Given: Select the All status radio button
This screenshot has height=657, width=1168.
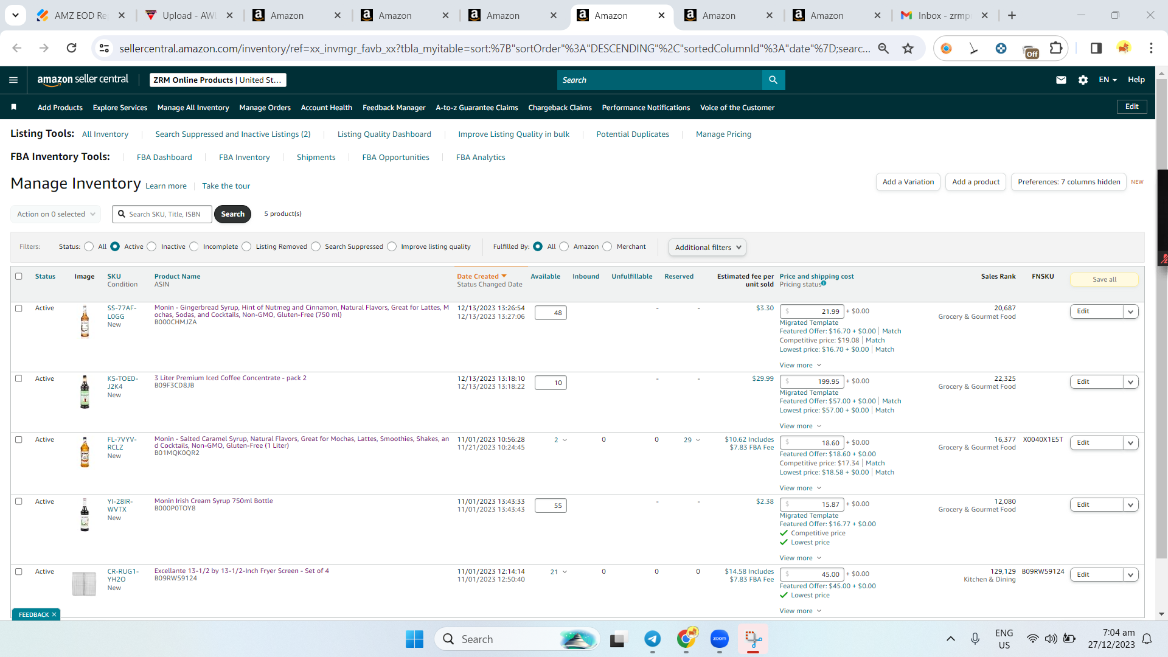Looking at the screenshot, I should tap(89, 246).
